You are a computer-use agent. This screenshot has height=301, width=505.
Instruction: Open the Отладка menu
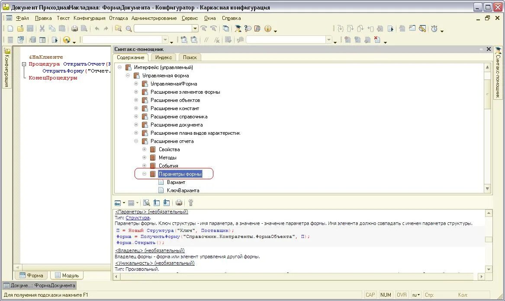point(118,18)
